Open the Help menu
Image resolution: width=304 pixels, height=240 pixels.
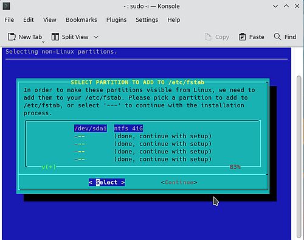pos(174,20)
